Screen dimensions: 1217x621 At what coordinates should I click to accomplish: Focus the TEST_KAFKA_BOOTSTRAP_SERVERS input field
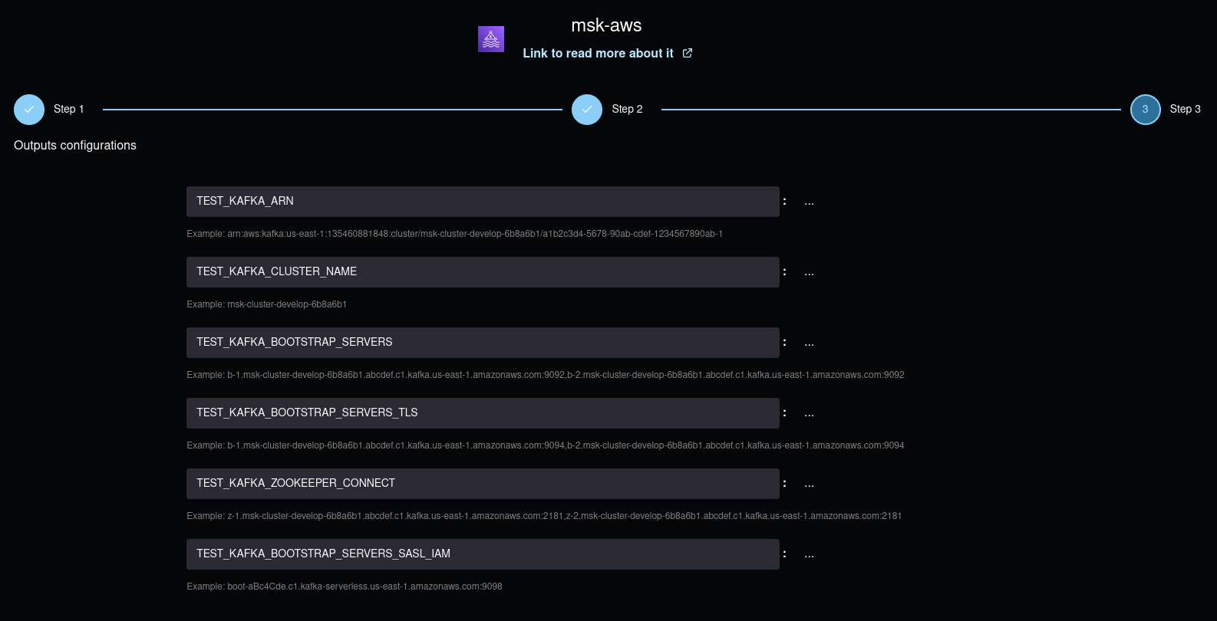[x=483, y=343]
